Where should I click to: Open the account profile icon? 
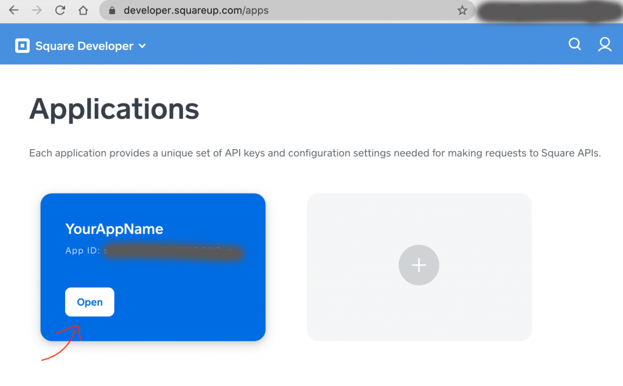coord(605,44)
